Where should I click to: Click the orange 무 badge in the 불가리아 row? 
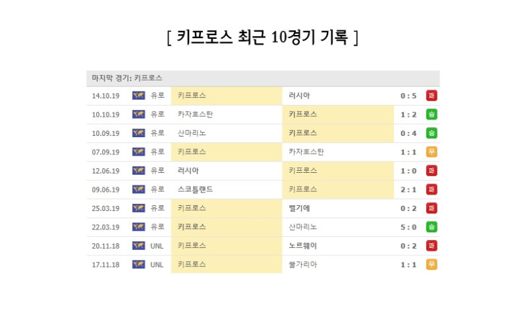click(x=431, y=264)
